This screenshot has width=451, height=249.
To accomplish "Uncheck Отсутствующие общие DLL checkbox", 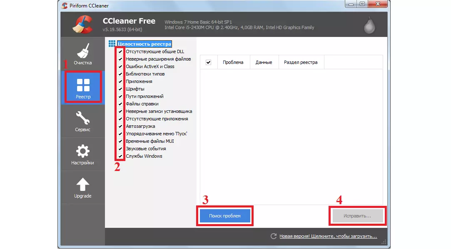I will pyautogui.click(x=120, y=51).
